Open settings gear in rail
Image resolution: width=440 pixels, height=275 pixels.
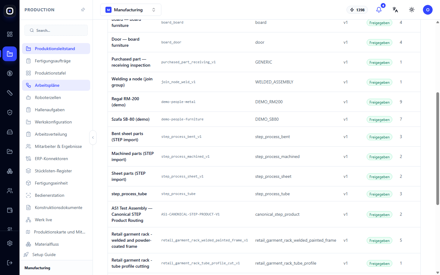point(10,243)
